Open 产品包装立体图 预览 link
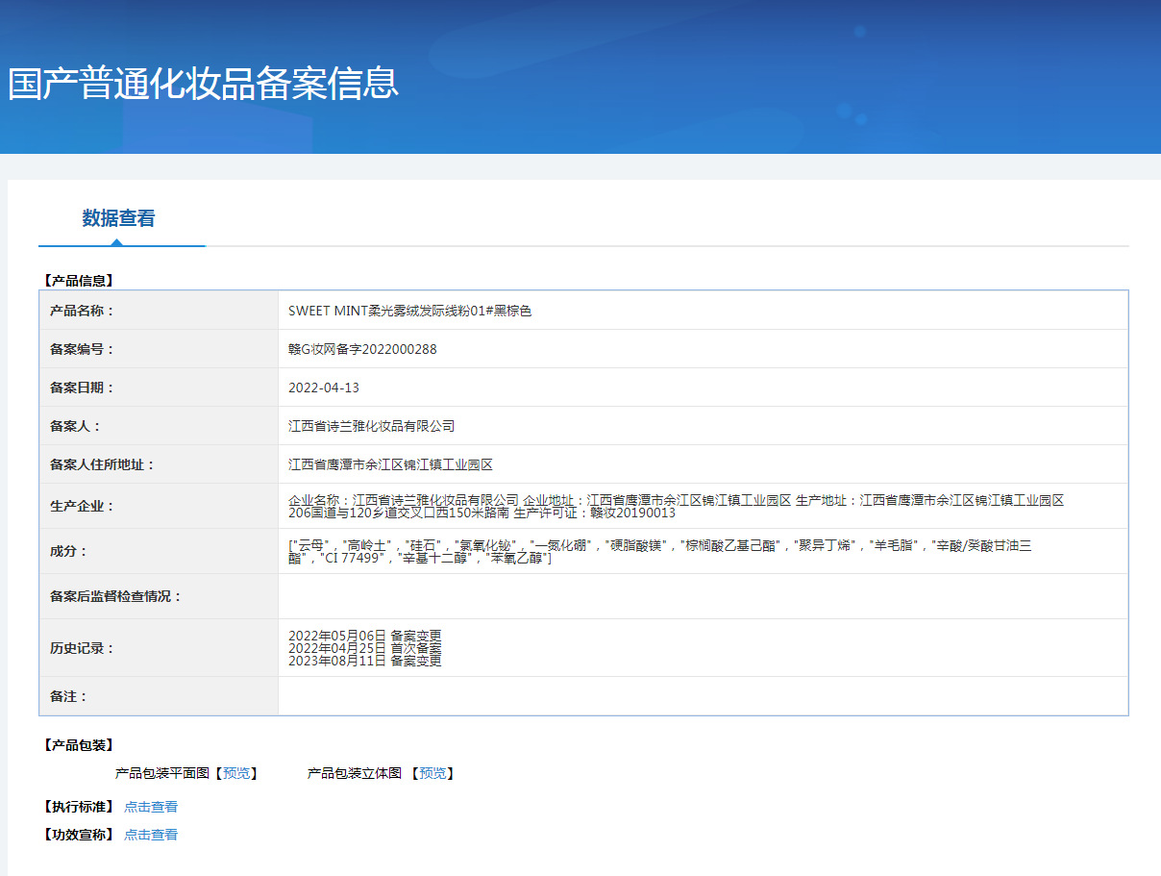This screenshot has height=876, width=1161. [x=432, y=773]
